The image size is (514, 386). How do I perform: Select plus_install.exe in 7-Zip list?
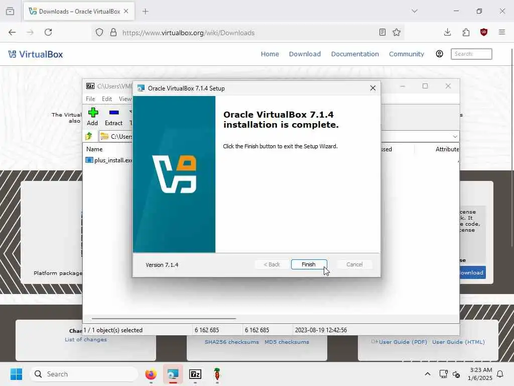point(109,160)
